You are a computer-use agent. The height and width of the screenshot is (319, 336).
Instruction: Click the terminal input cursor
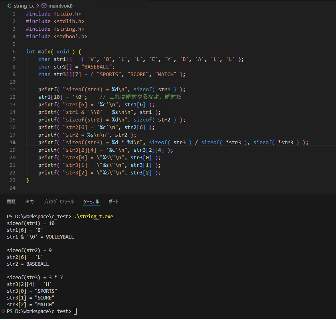coord(75,311)
